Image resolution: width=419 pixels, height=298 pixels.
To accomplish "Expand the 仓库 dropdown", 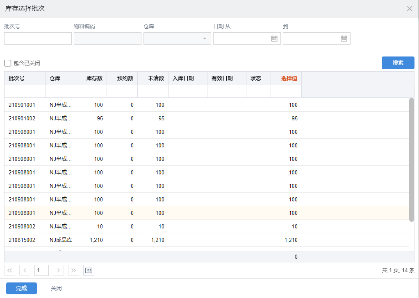I will (x=205, y=39).
